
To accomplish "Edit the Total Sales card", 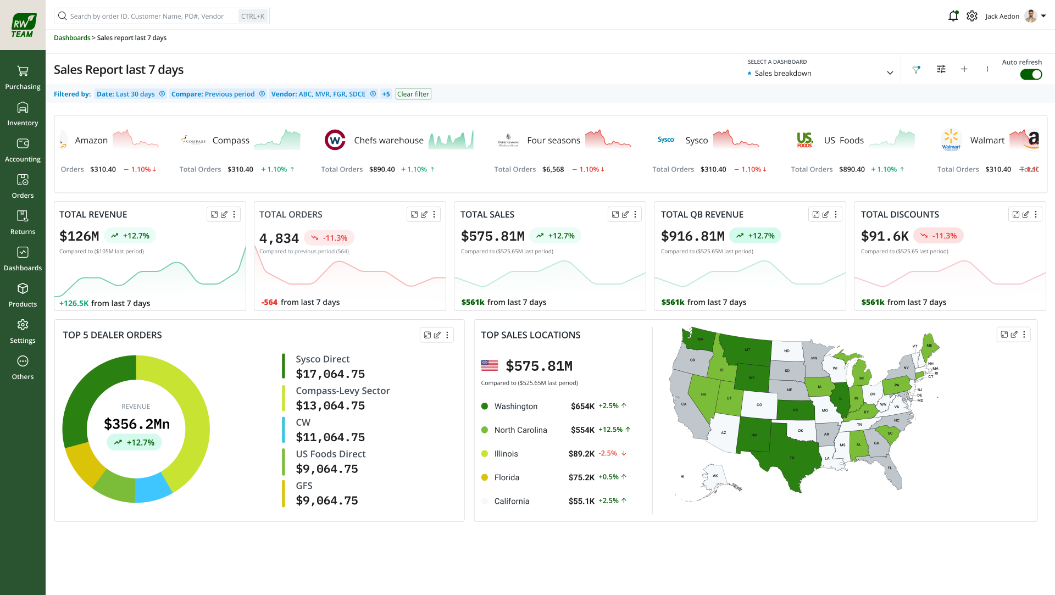I will pos(625,214).
